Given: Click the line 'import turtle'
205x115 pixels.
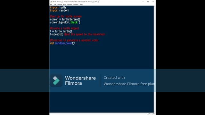Looking at the screenshot, I should (58, 7).
